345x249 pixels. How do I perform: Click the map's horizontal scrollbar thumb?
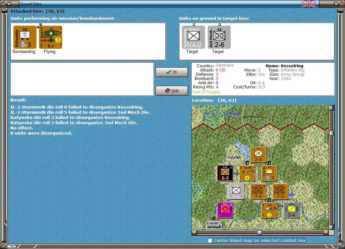point(260,232)
